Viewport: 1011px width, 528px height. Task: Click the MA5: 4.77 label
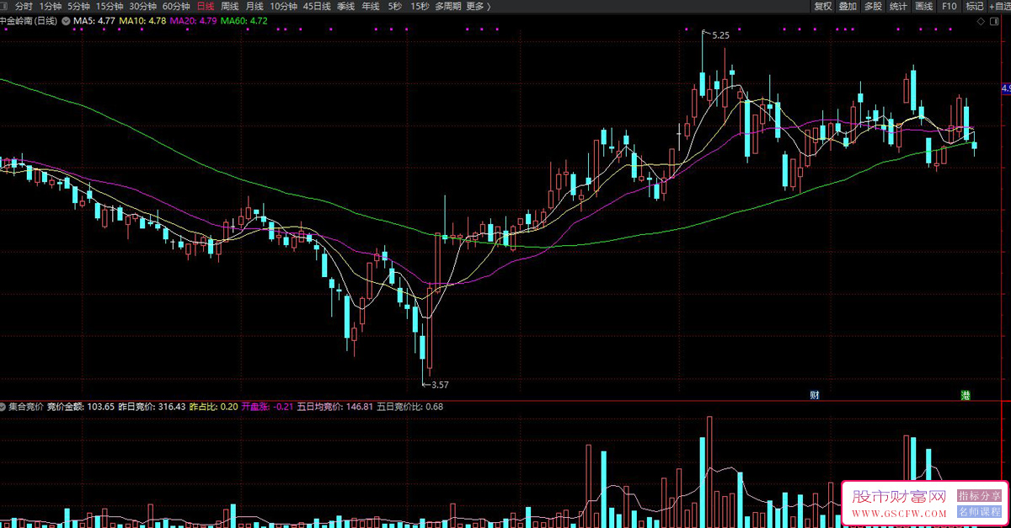click(94, 20)
